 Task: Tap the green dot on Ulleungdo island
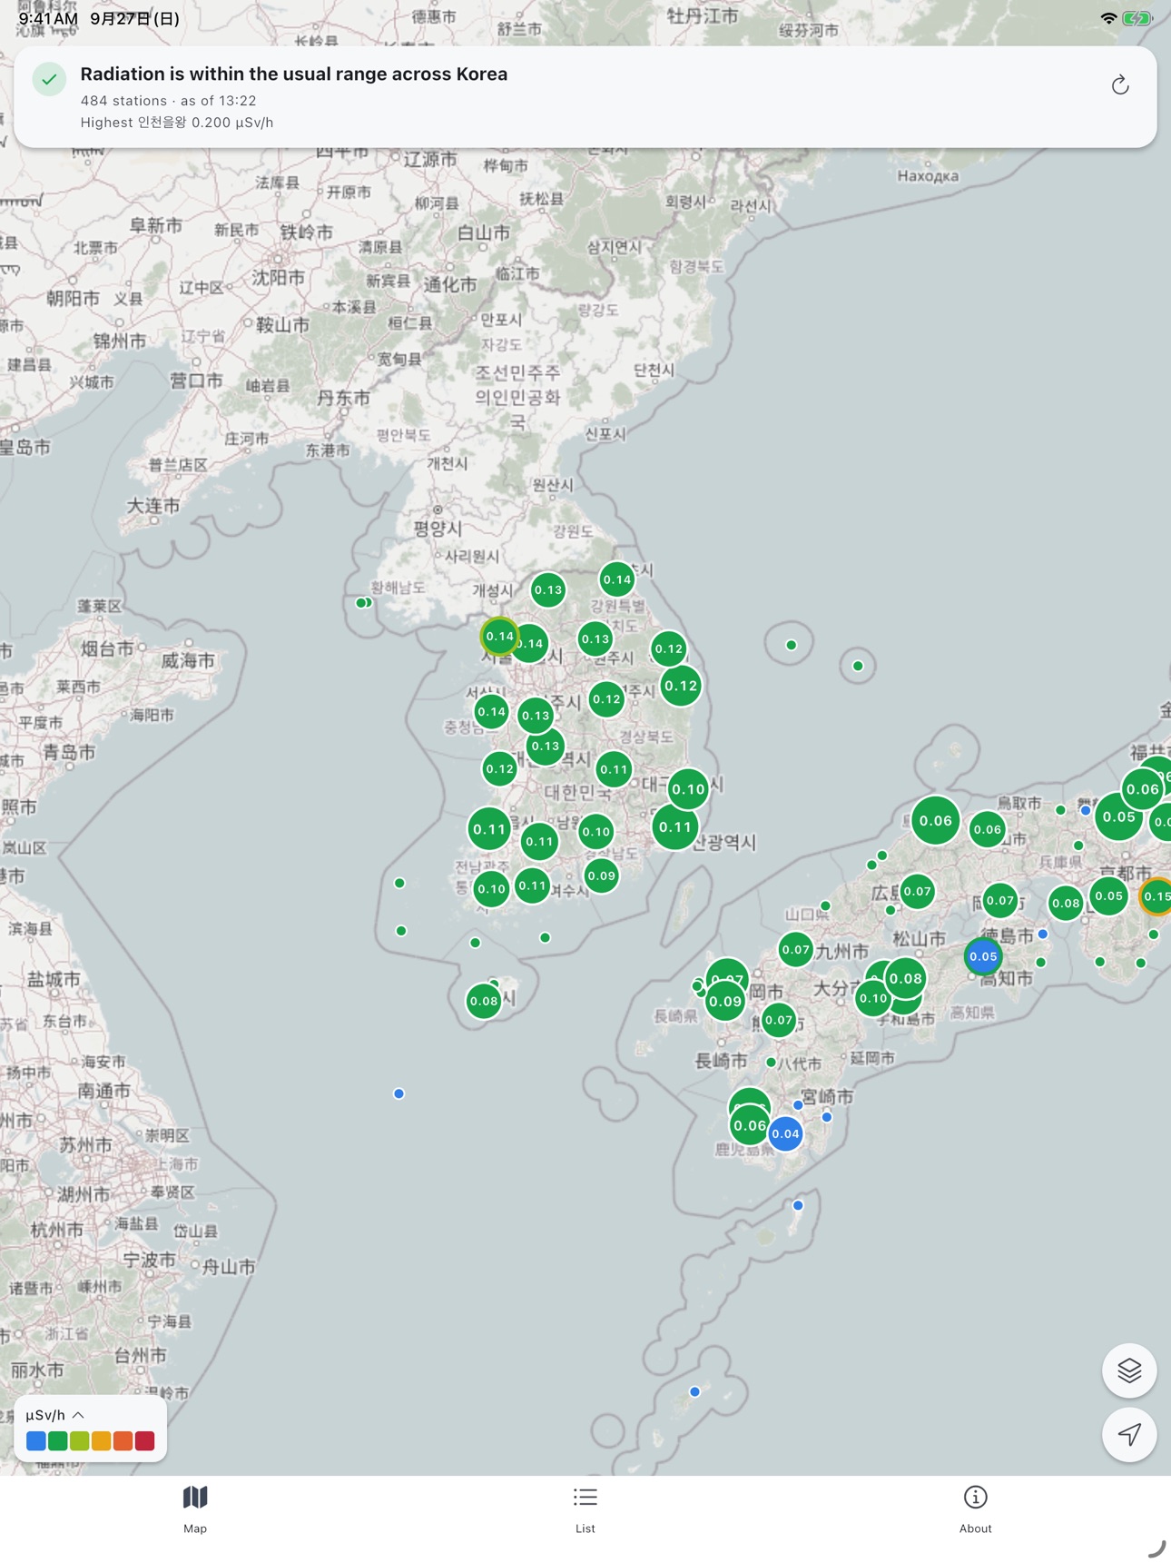point(792,645)
